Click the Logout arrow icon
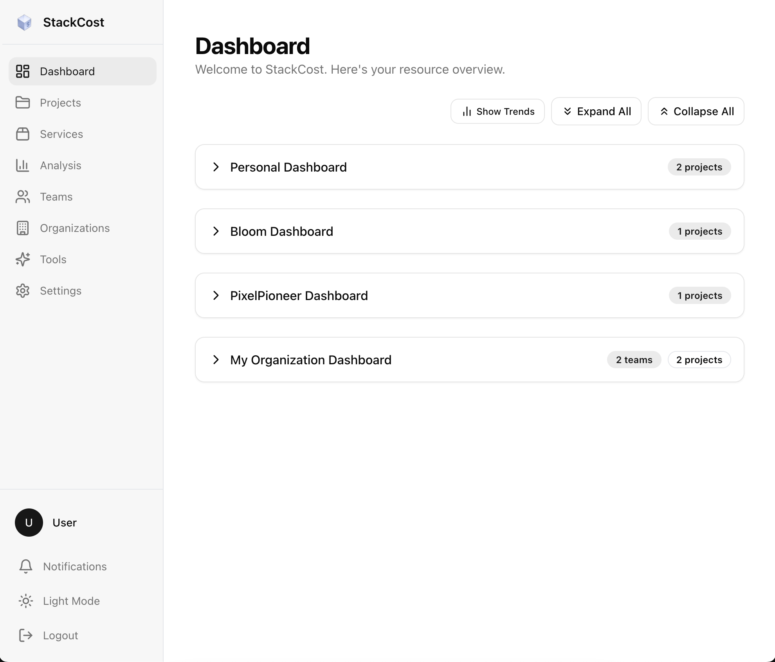The height and width of the screenshot is (662, 775). coord(26,635)
